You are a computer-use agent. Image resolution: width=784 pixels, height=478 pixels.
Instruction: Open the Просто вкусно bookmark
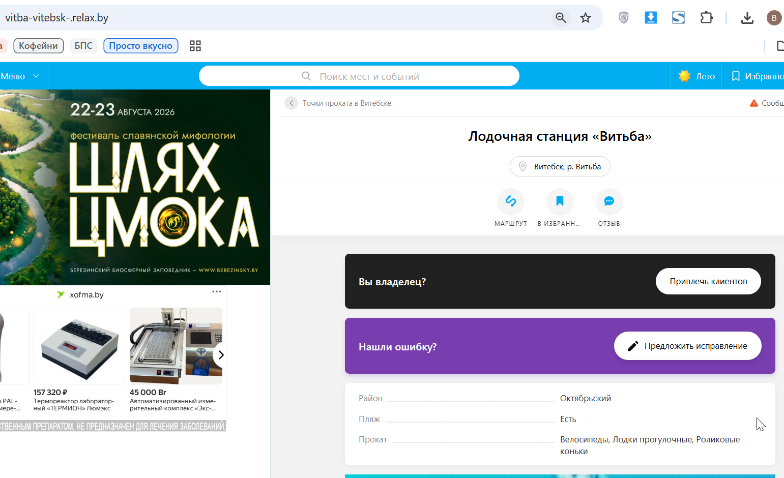coord(141,46)
